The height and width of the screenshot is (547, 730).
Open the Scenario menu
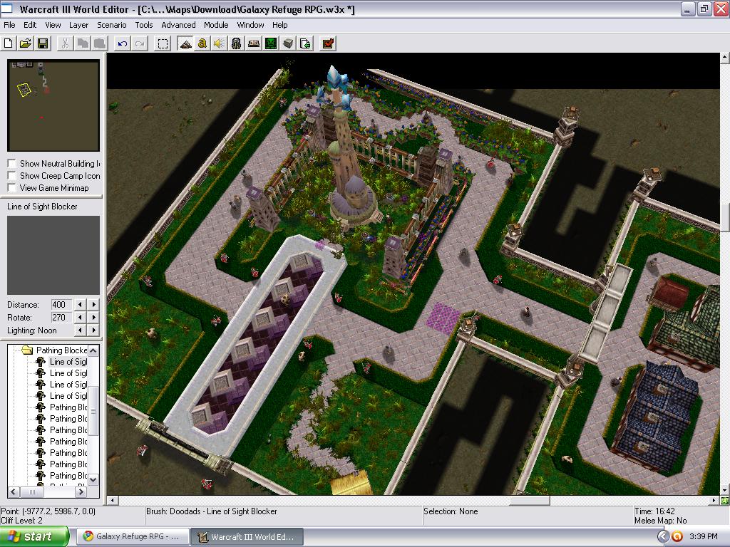pos(112,25)
